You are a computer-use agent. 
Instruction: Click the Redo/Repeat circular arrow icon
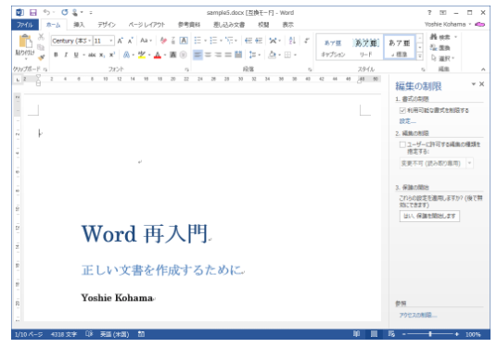[65, 12]
